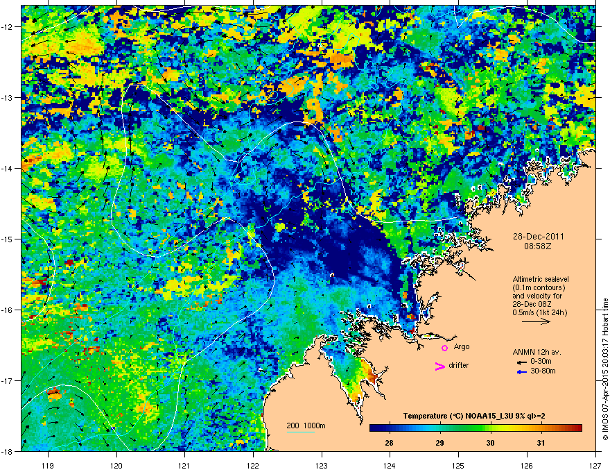Click the '0-30m' depth label
The image size is (610, 472).
click(541, 362)
